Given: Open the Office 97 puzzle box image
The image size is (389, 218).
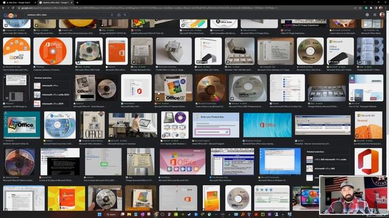Looking at the screenshot, I should tap(173, 88).
